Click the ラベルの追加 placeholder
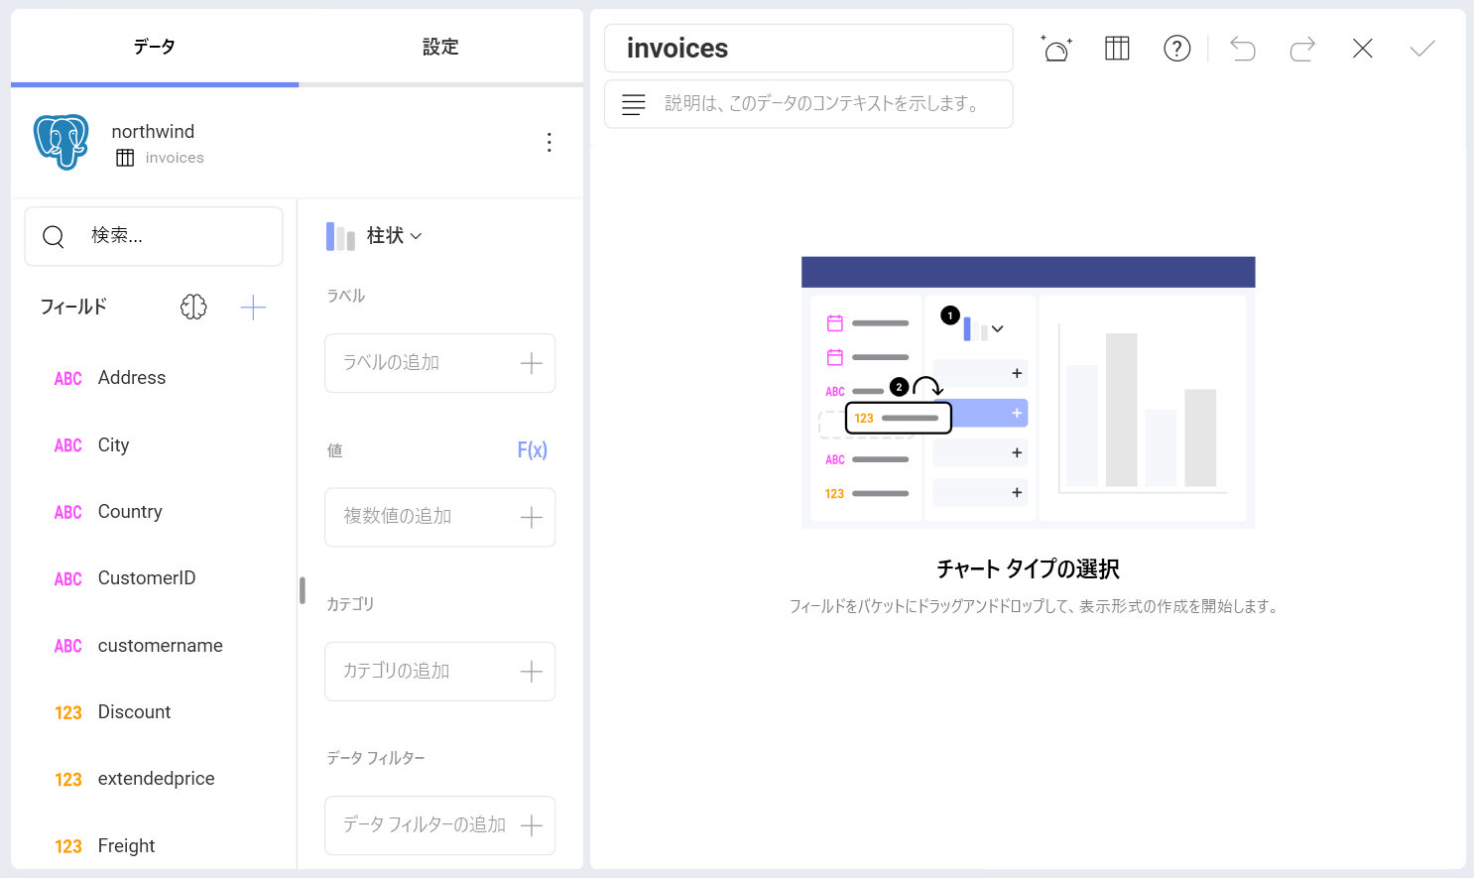The height and width of the screenshot is (878, 1474). (391, 363)
